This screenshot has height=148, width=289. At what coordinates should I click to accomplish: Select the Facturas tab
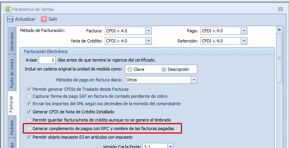[x=11, y=104]
